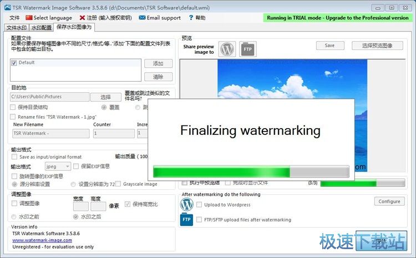Screen dimensions: 416x258
Task: Click the Counter input field
Action: click(114, 133)
